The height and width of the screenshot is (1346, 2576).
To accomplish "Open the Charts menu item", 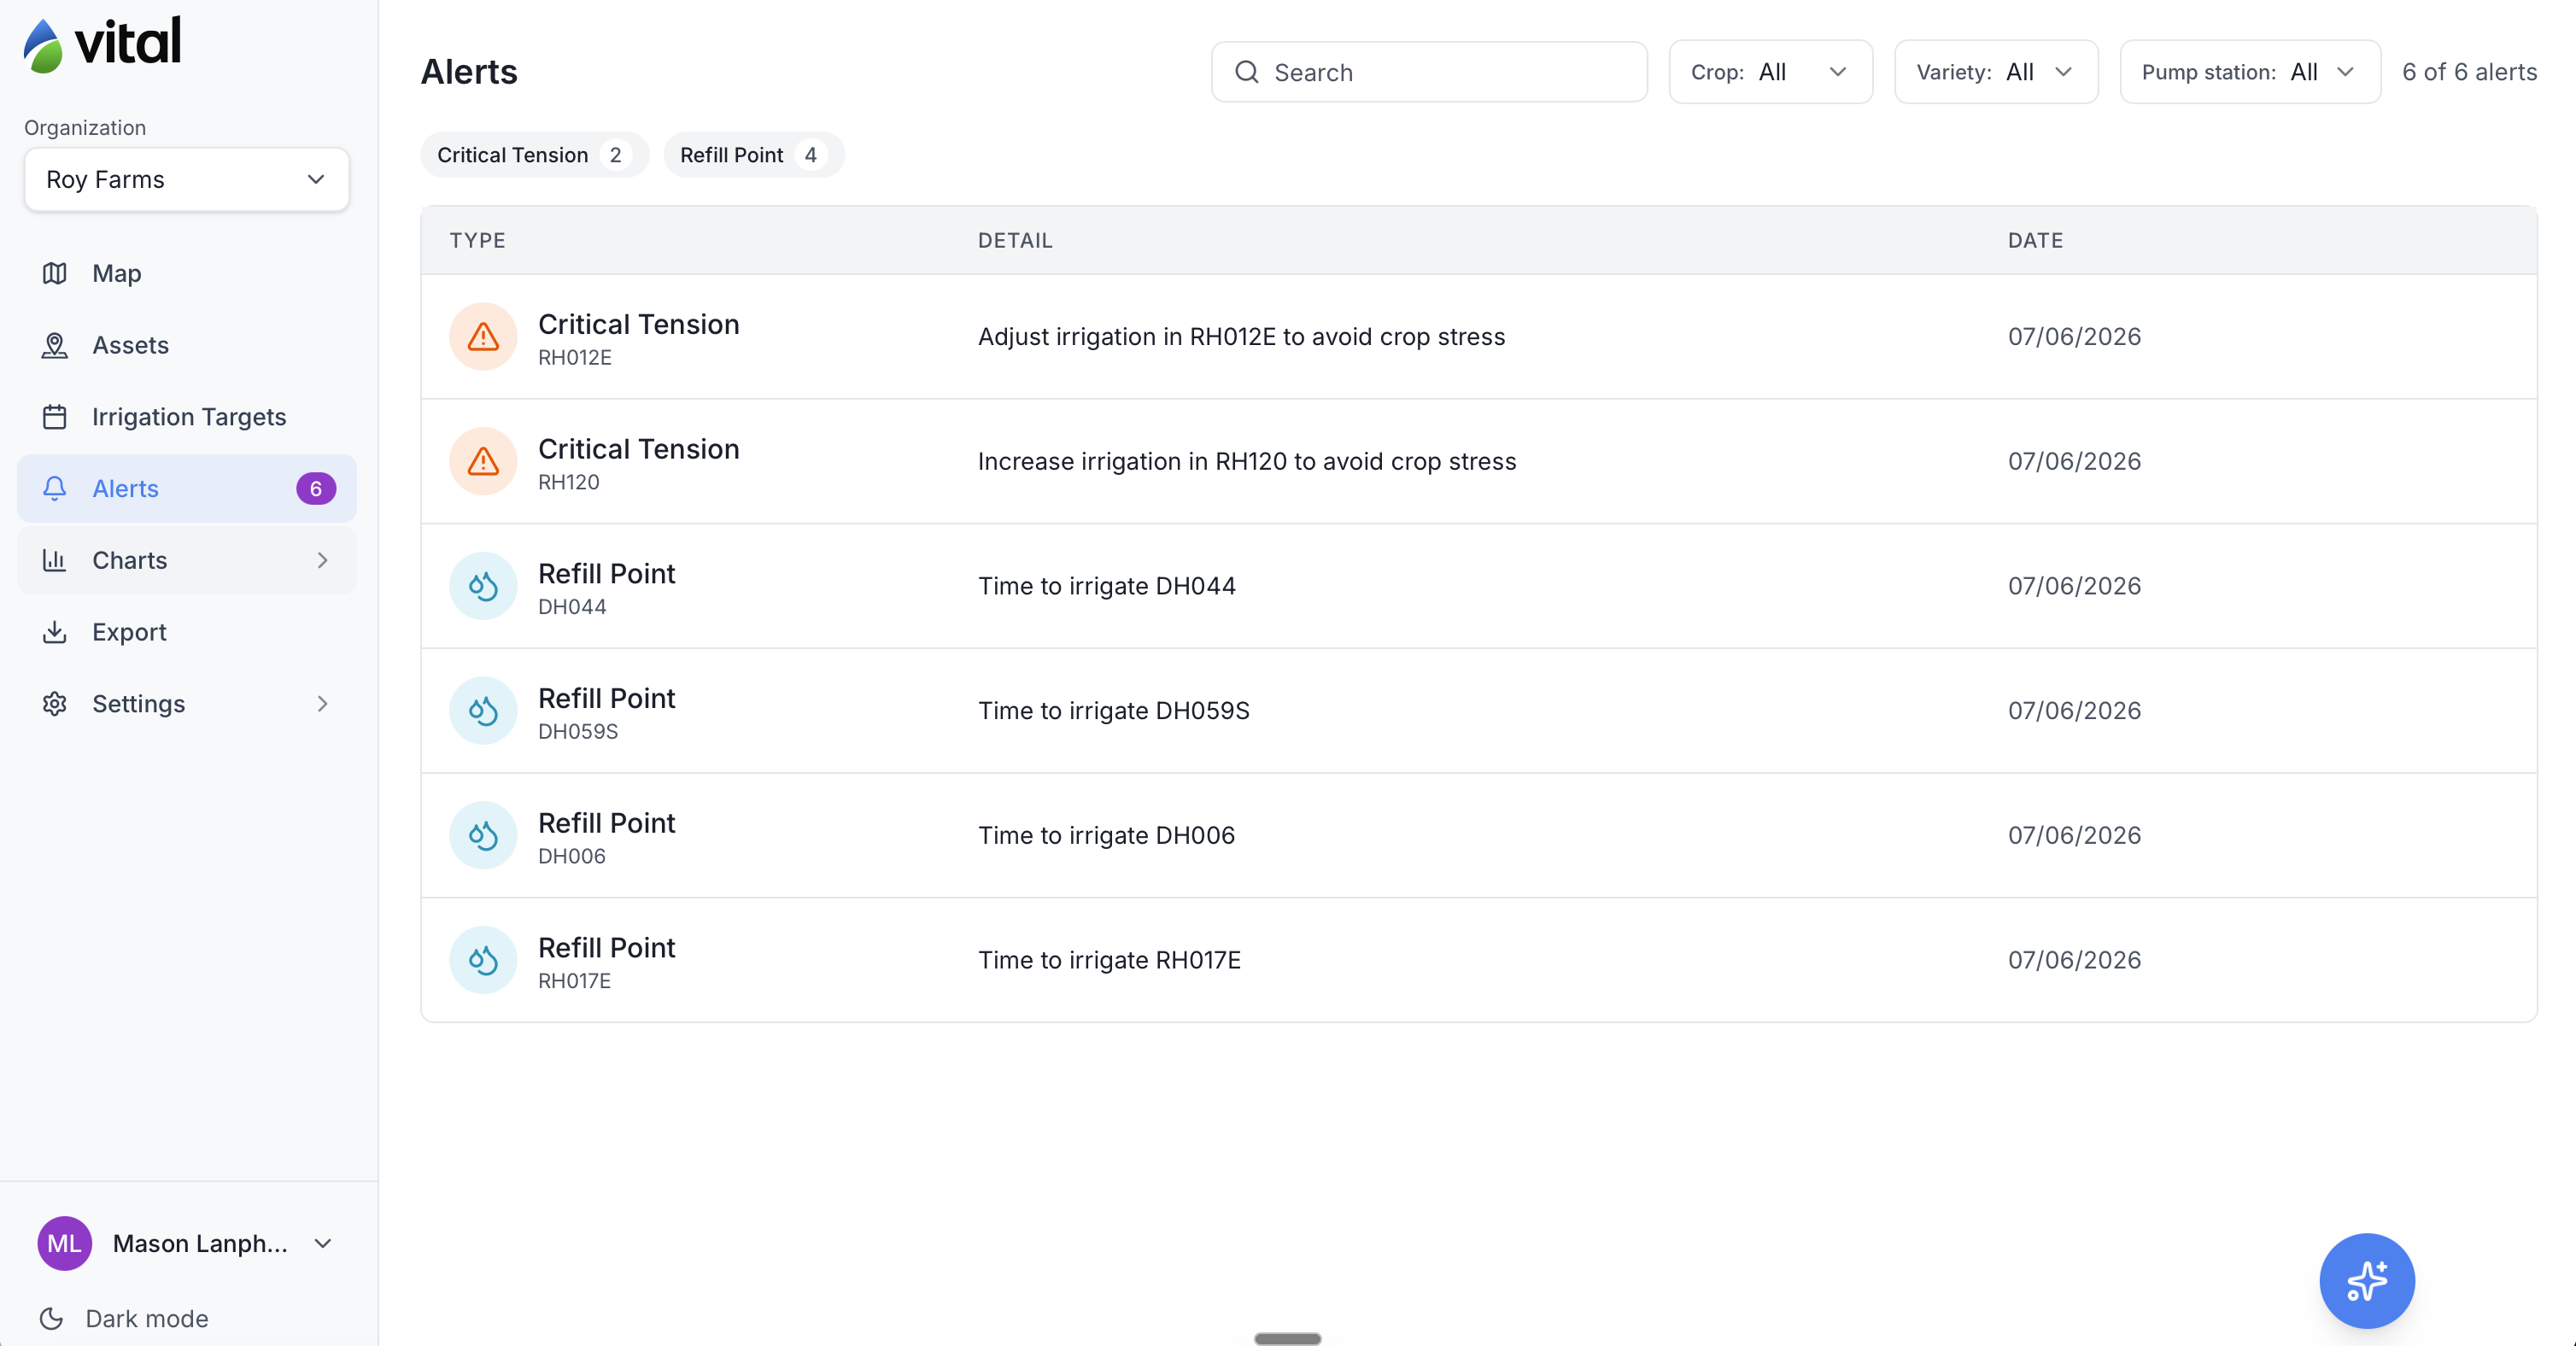I will click(x=187, y=560).
